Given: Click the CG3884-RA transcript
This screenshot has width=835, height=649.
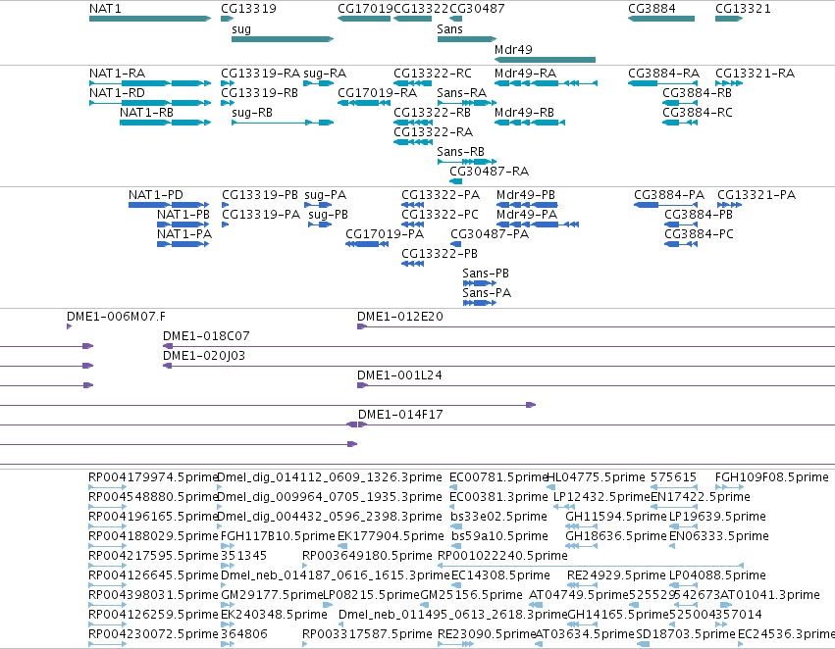Looking at the screenshot, I should click(663, 83).
